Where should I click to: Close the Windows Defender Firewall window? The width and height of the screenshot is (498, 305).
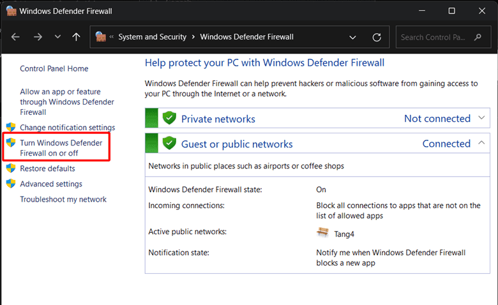[x=482, y=11]
